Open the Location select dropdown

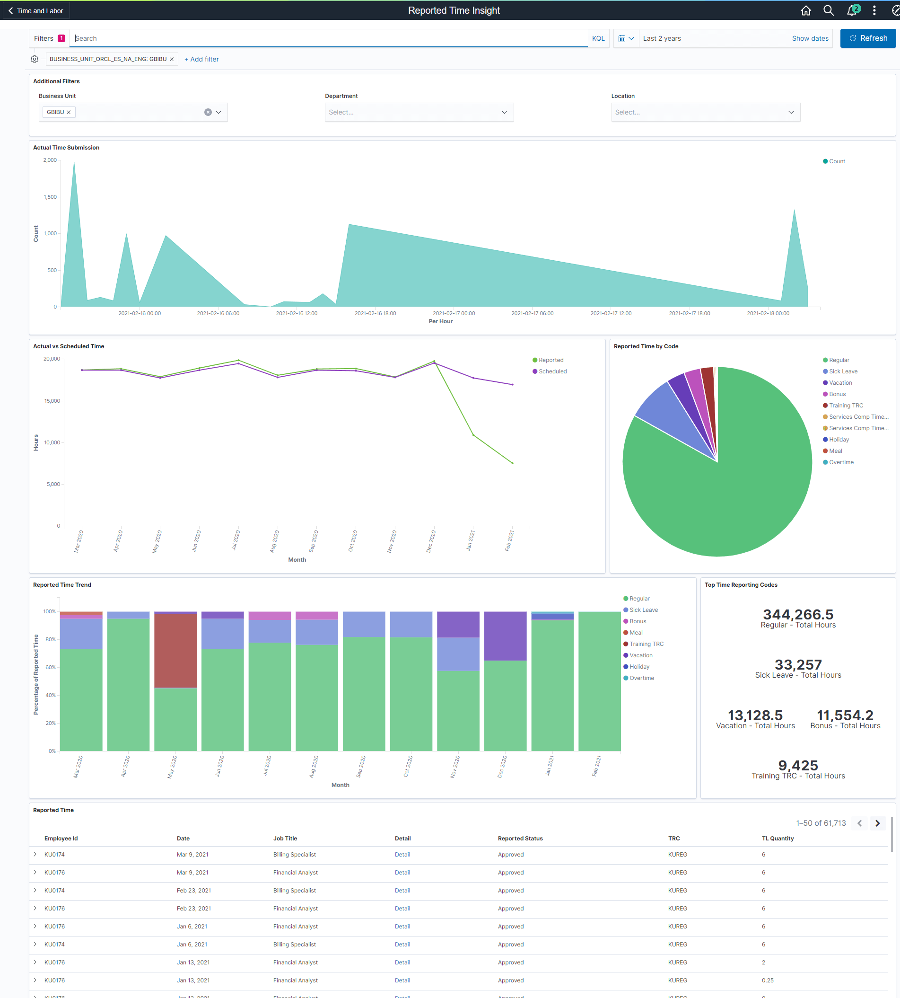705,112
